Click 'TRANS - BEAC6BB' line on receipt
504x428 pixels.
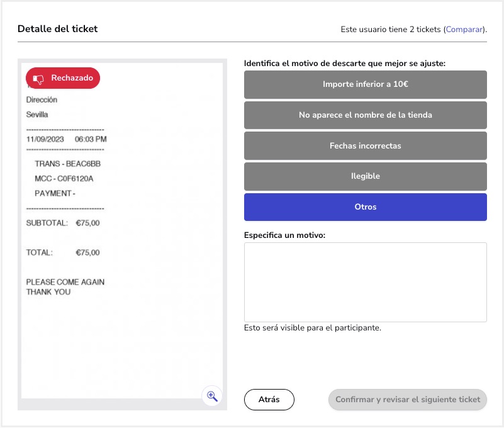[x=67, y=164]
